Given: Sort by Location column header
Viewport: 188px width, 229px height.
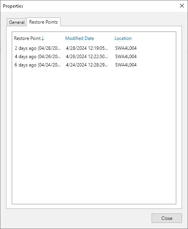Looking at the screenshot, I should (123, 38).
